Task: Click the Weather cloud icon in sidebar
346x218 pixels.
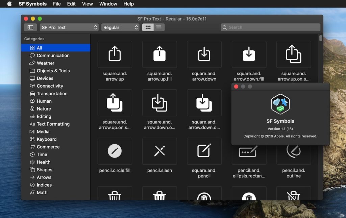Action: (32, 63)
